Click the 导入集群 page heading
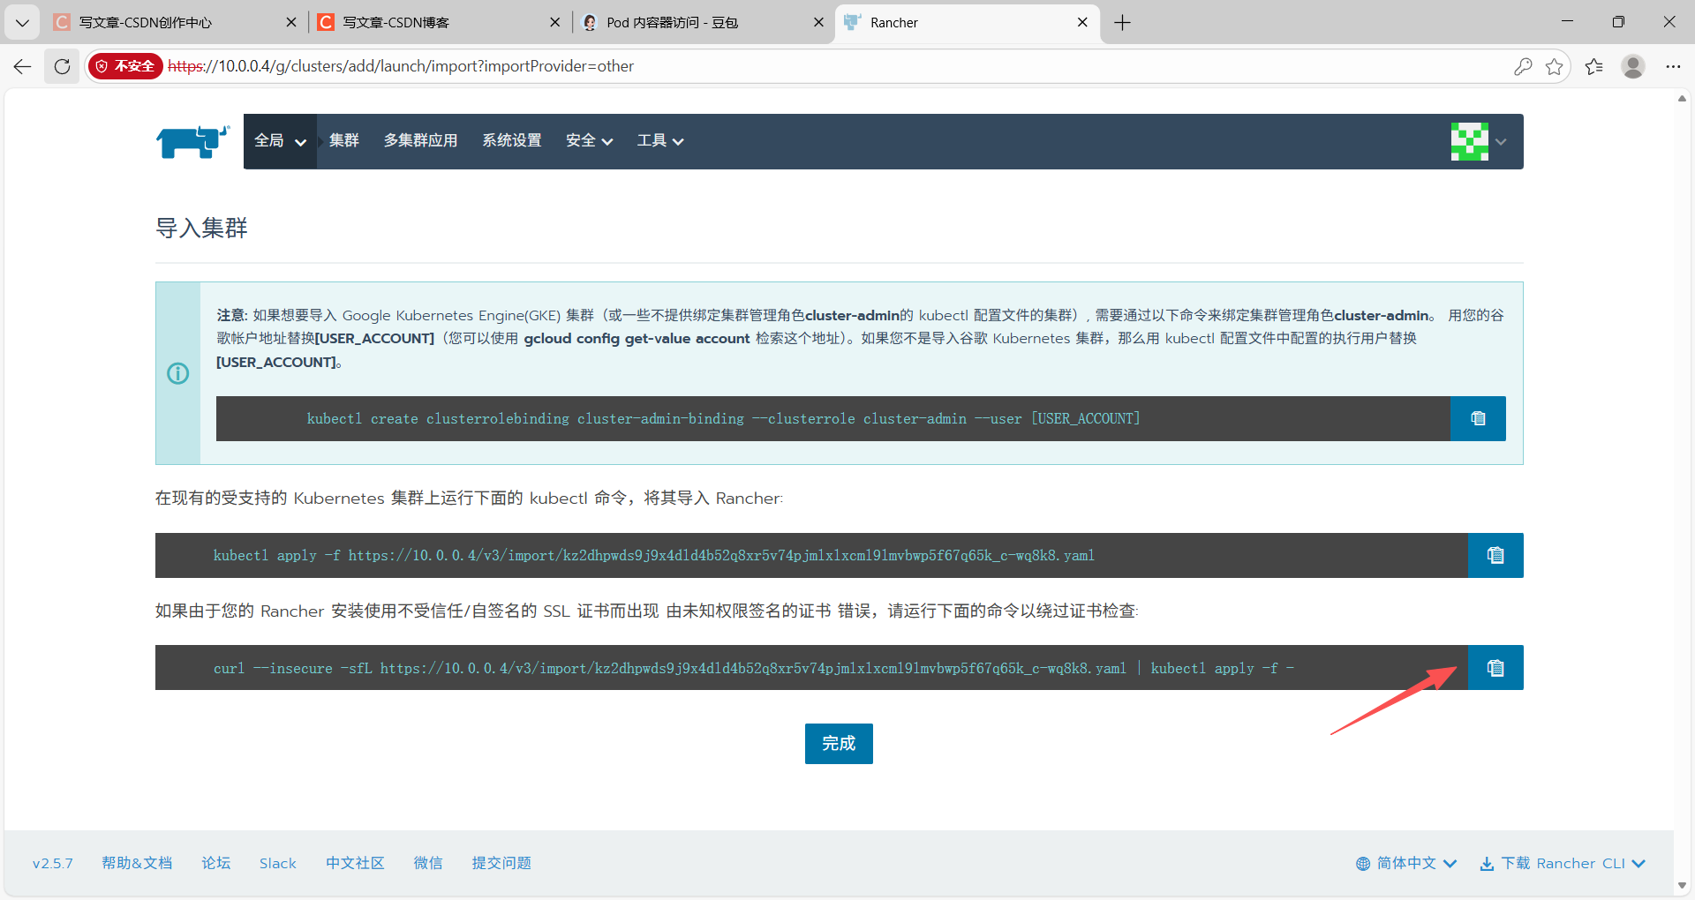This screenshot has height=900, width=1695. 201,229
